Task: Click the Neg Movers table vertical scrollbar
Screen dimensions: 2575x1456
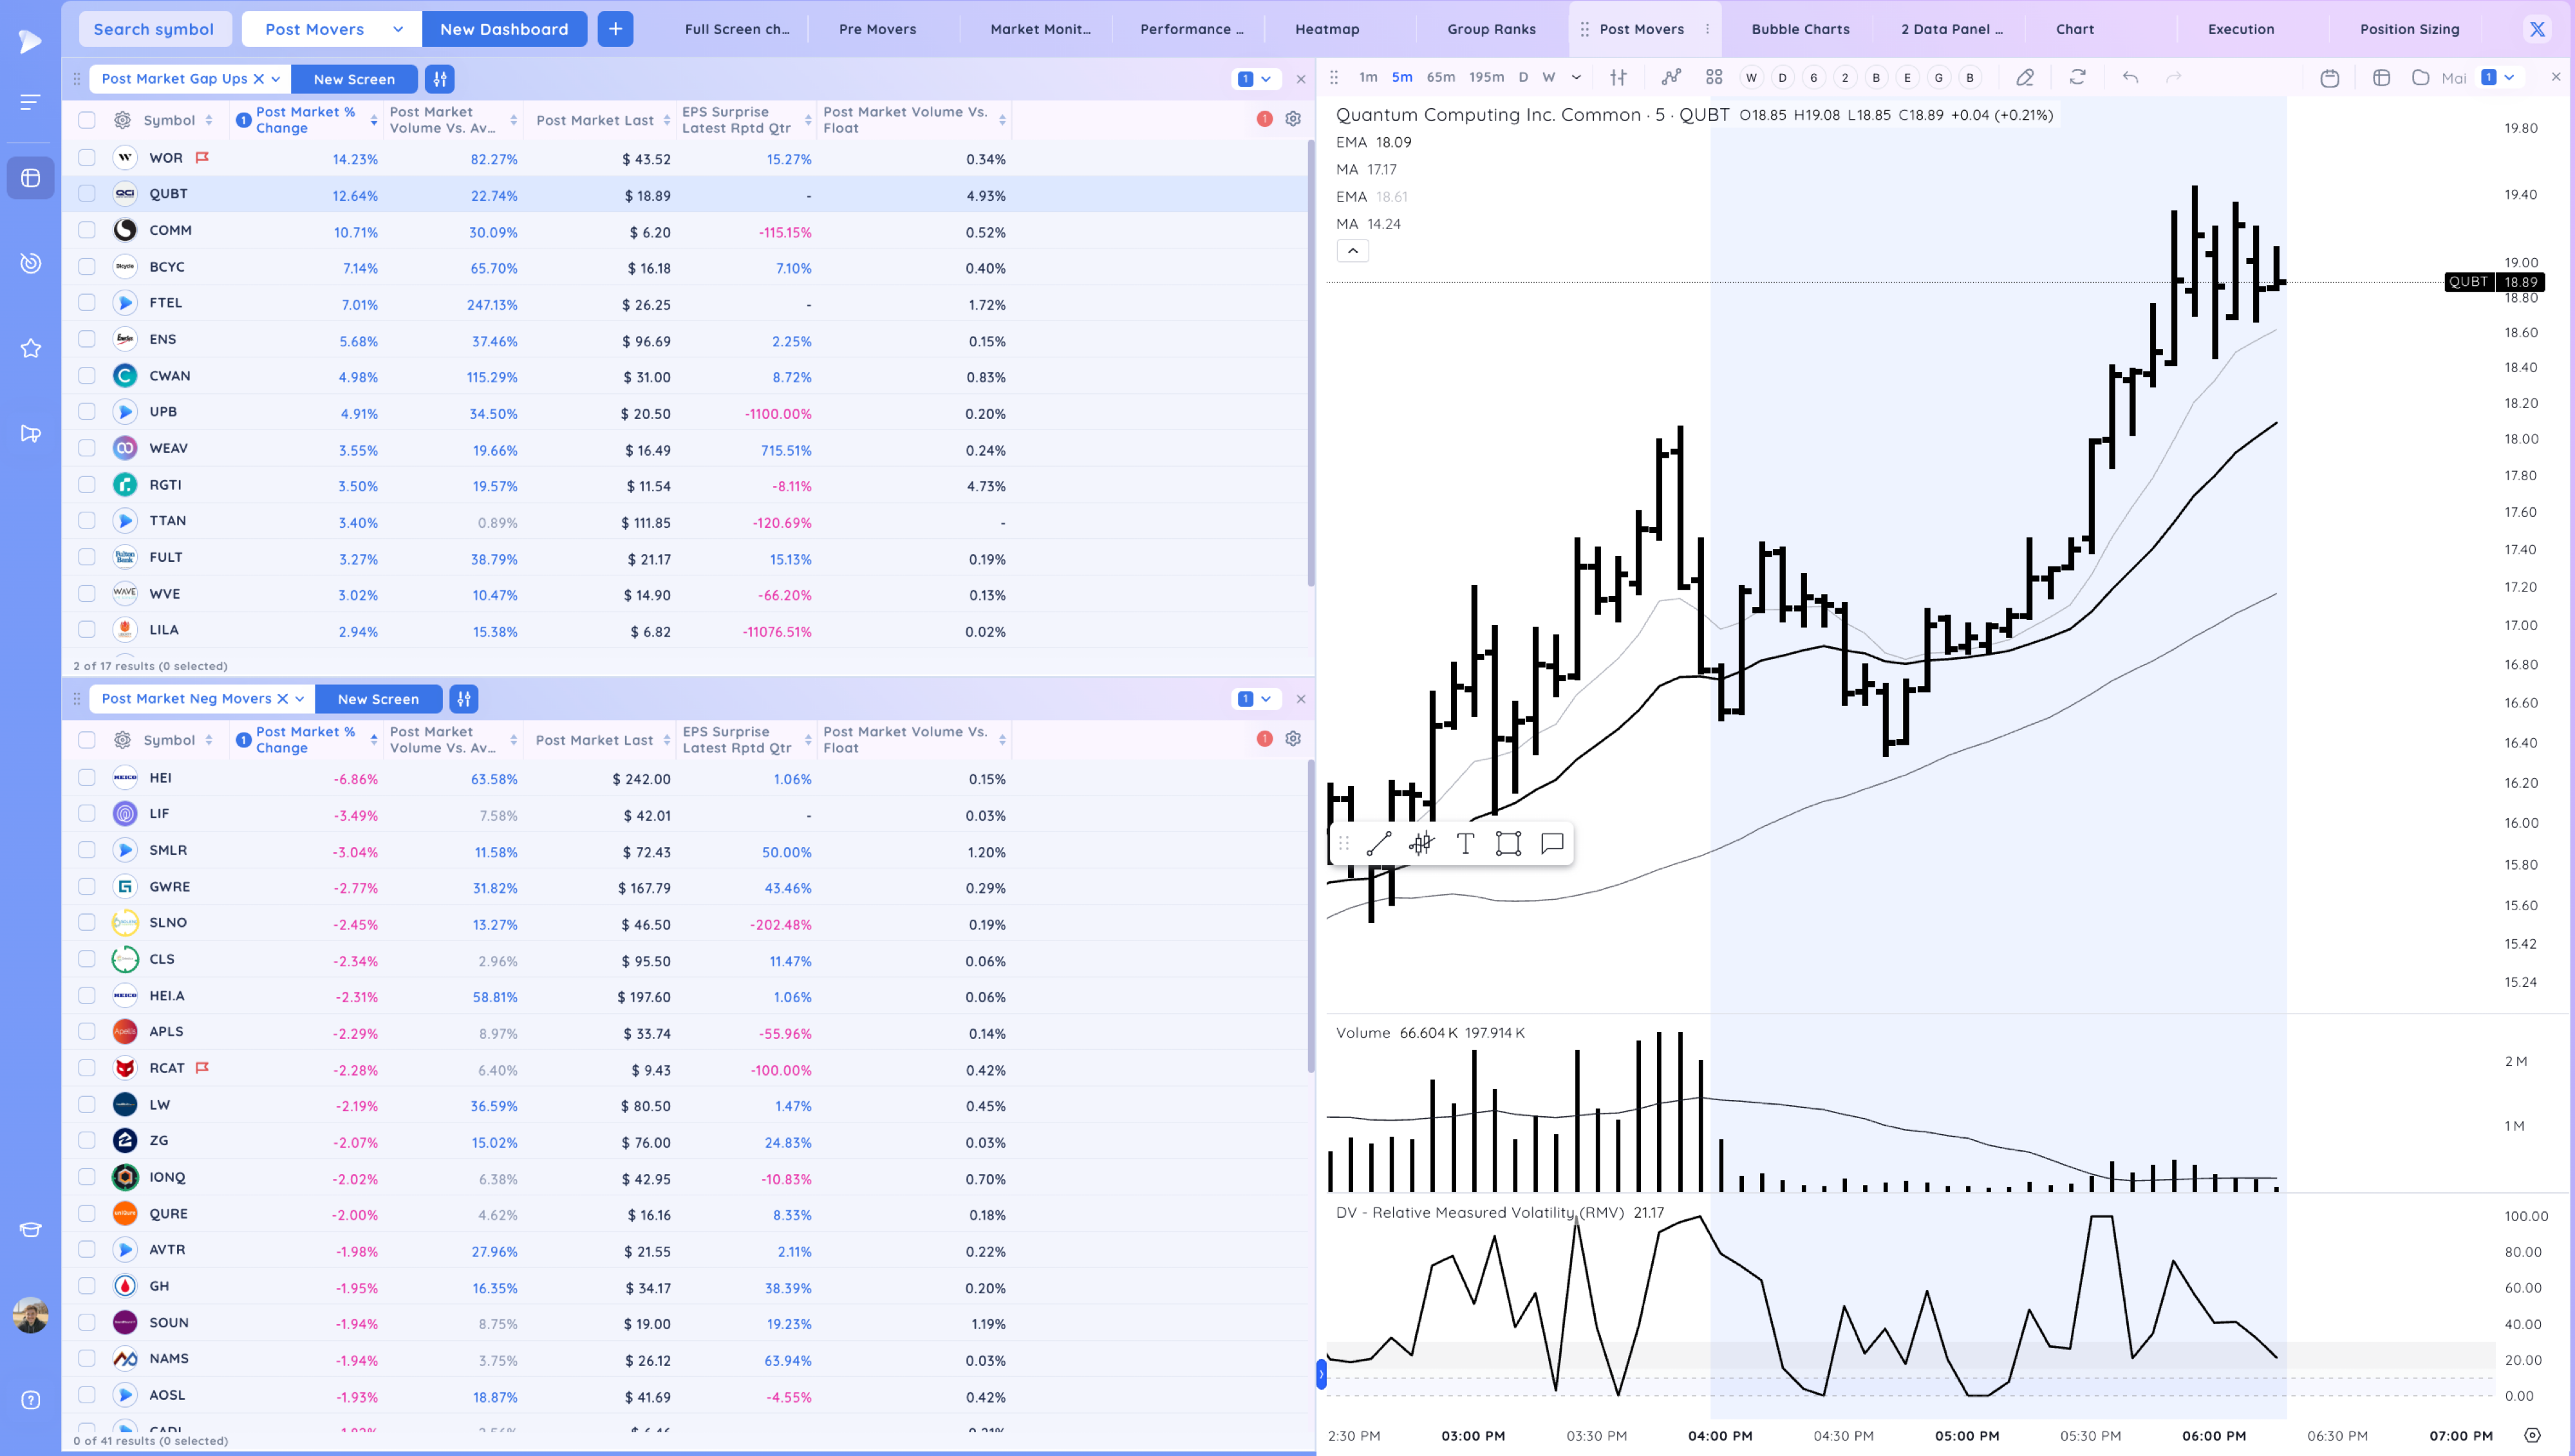Action: [1311, 916]
